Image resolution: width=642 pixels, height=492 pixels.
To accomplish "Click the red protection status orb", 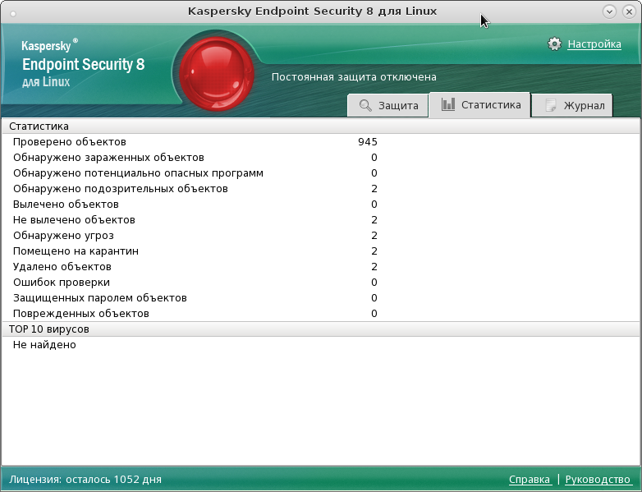I will point(216,74).
